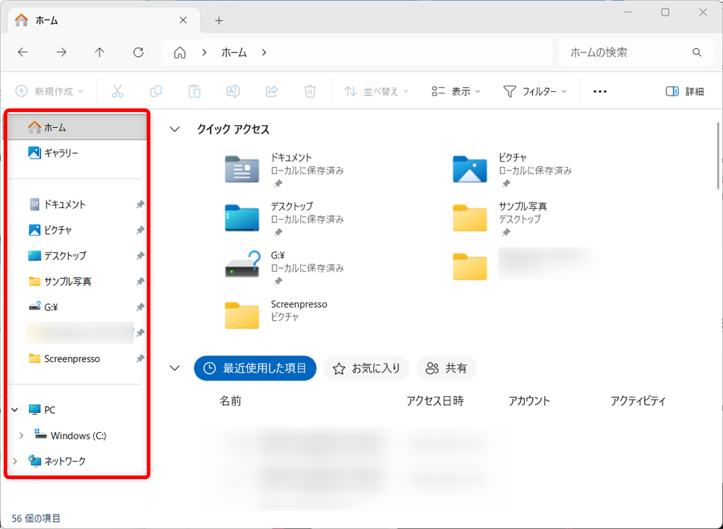Click the up-arrow navigation button

pos(99,52)
